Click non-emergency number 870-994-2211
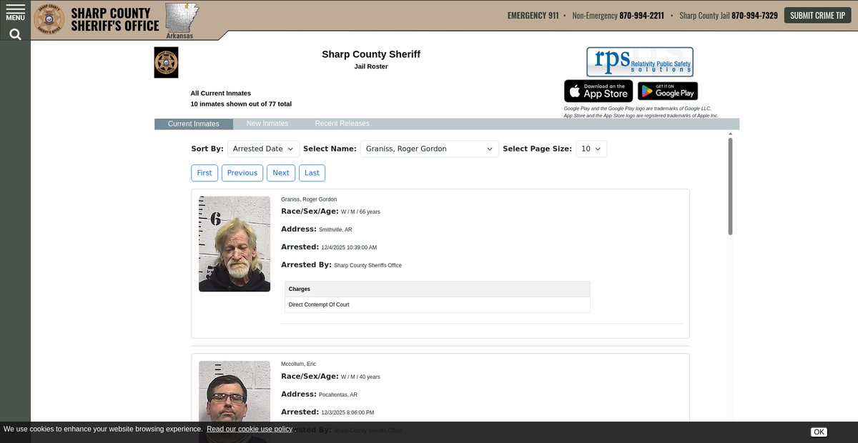Viewport: 858px width, 443px height. [641, 16]
